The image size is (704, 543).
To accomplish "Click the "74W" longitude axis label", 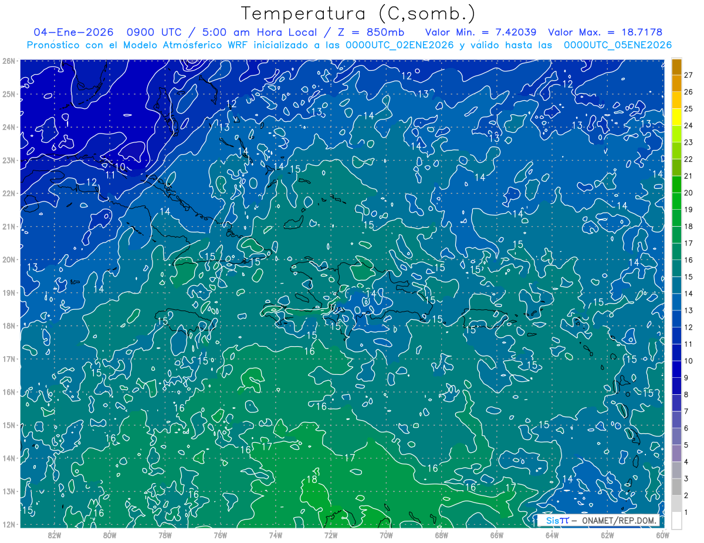I will point(276,535).
